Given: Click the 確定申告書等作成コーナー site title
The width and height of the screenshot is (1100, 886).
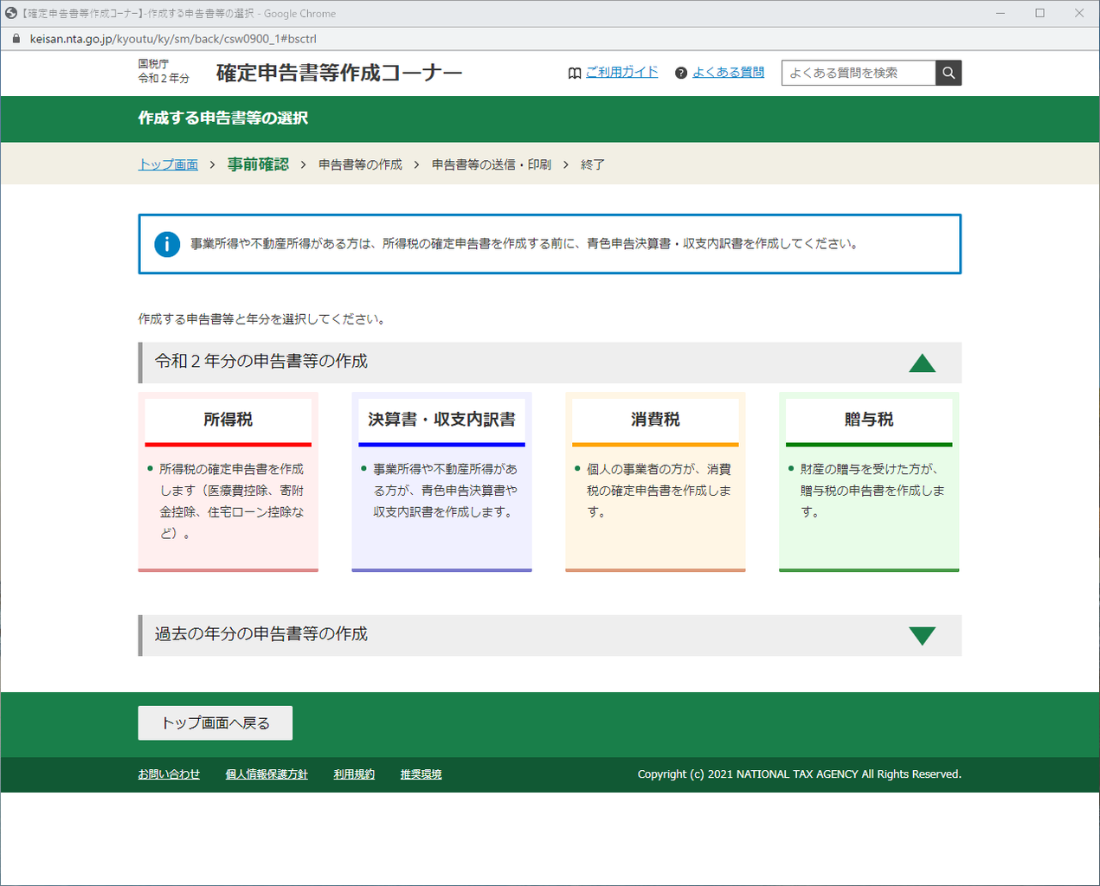Looking at the screenshot, I should coord(339,73).
